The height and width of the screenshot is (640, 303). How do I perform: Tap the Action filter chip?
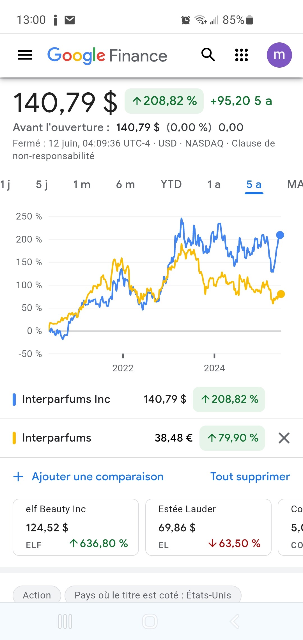[x=37, y=595]
